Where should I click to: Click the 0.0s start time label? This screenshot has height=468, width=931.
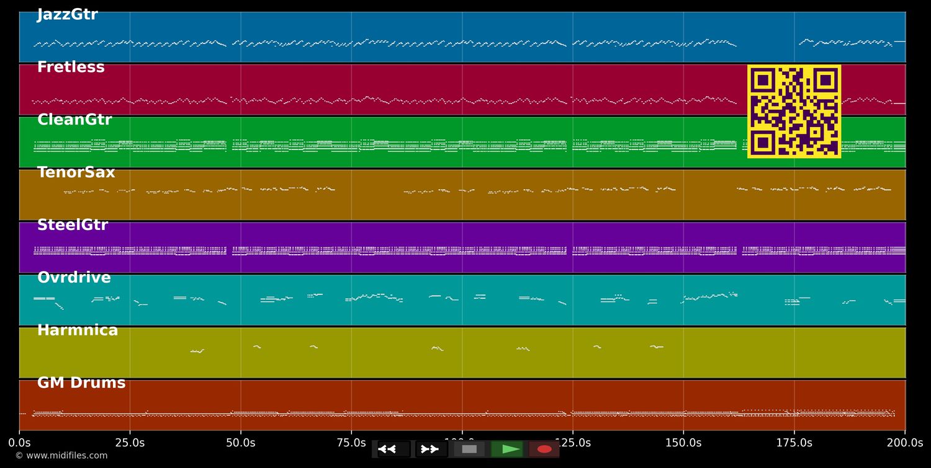(19, 443)
